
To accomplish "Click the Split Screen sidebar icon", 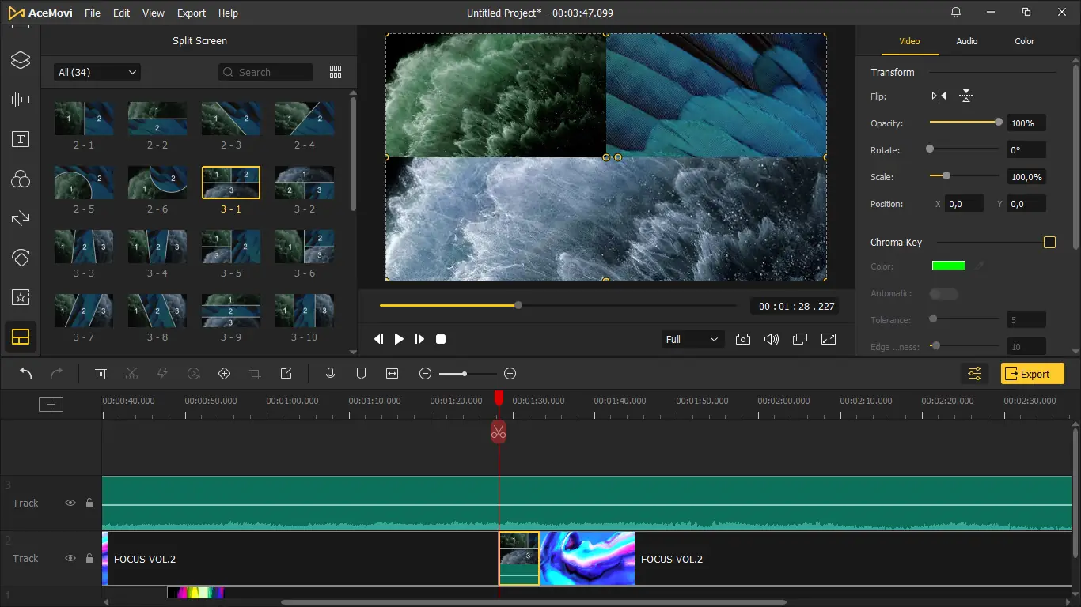I will (21, 337).
